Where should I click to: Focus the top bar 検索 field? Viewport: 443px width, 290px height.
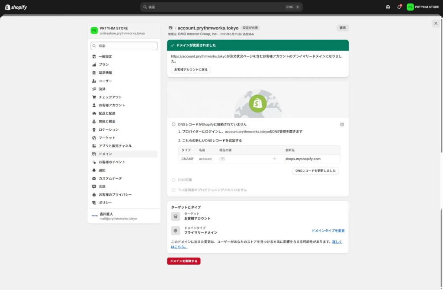[221, 7]
